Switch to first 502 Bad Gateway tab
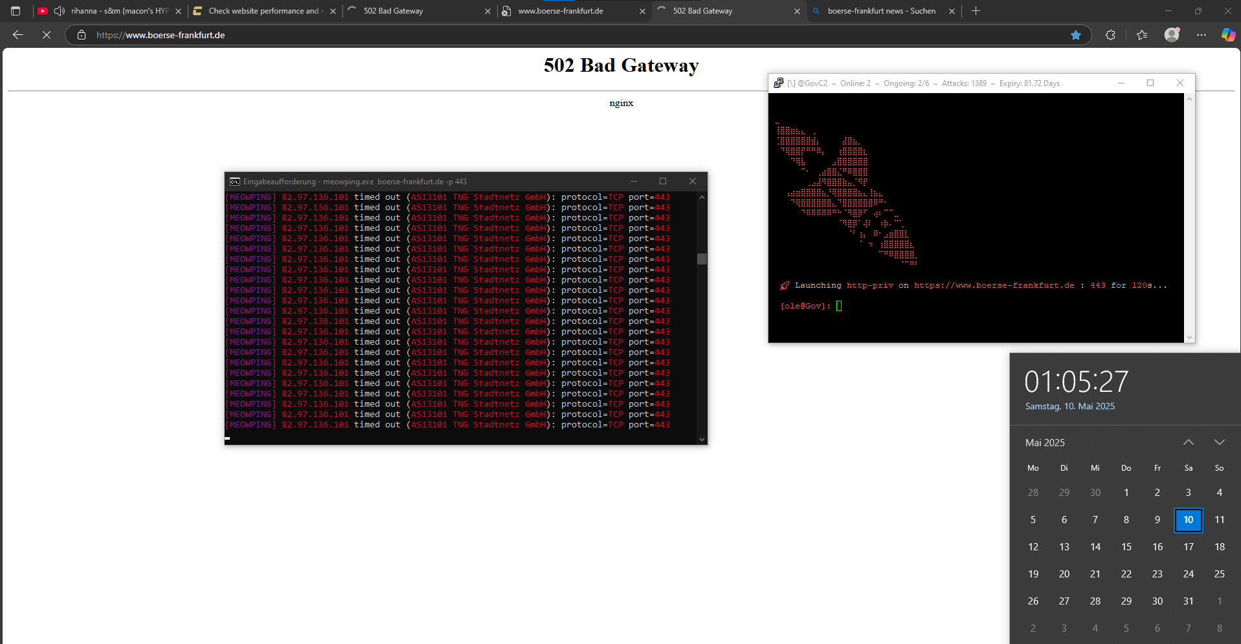1241x644 pixels. tap(418, 11)
